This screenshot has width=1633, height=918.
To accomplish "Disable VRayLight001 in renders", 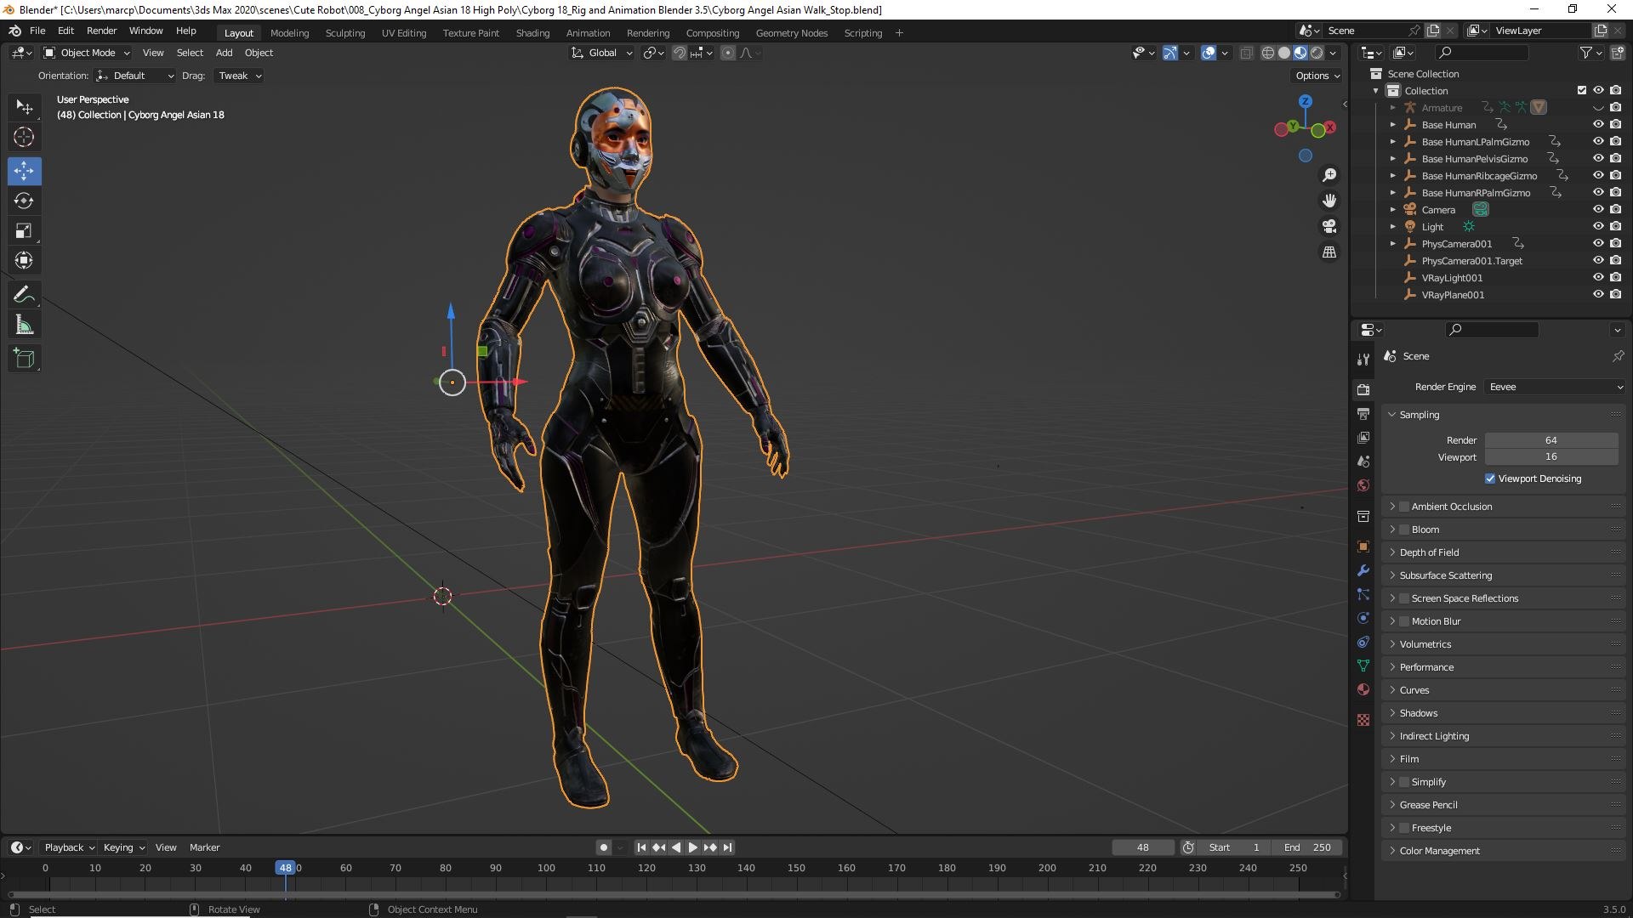I will coord(1615,278).
